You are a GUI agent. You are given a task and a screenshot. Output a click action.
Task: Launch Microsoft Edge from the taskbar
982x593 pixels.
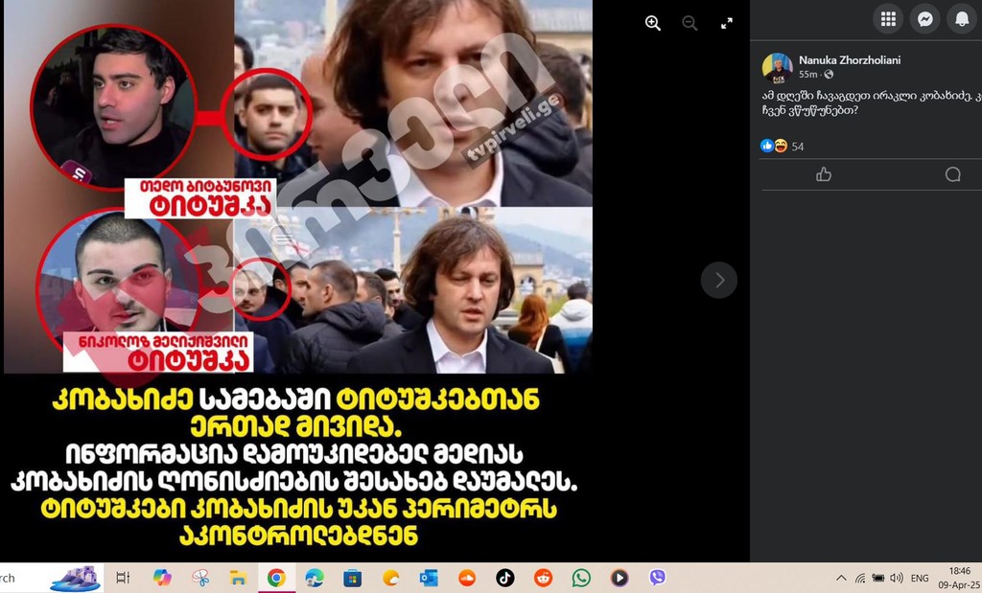[x=314, y=578]
